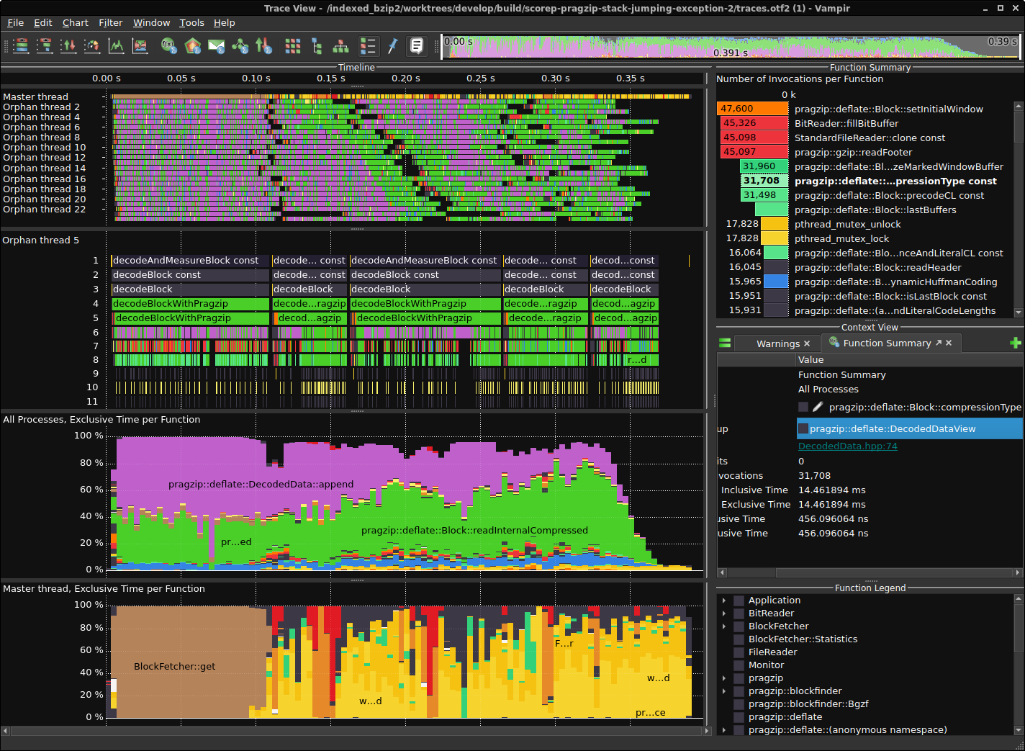Image resolution: width=1025 pixels, height=751 pixels.
Task: Toggle the Context View speech-bubble button
Action: pyautogui.click(x=417, y=46)
